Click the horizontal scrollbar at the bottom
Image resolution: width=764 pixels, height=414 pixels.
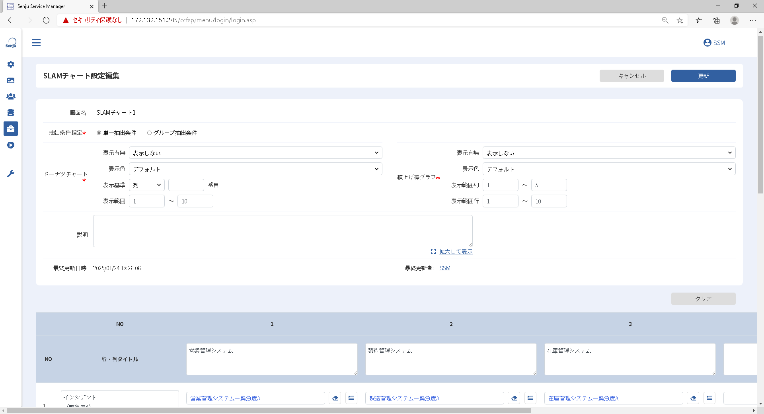[269, 410]
